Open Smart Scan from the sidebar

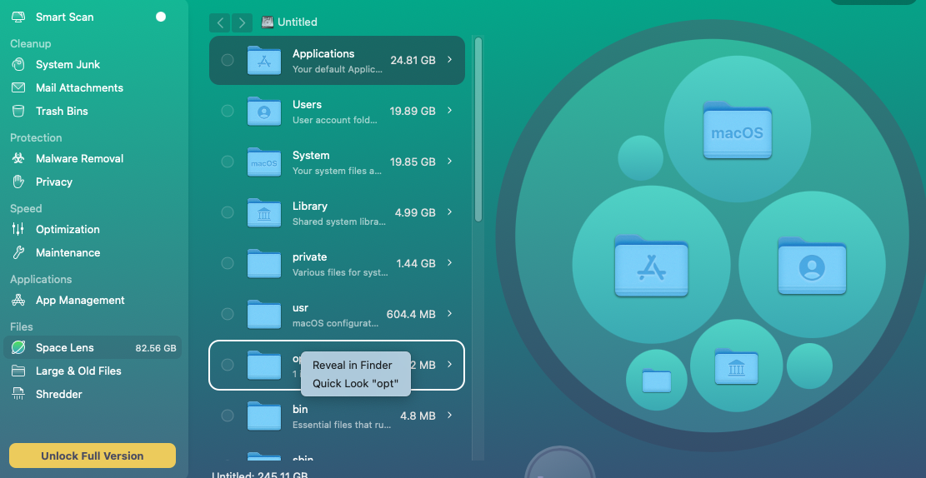pyautogui.click(x=64, y=17)
